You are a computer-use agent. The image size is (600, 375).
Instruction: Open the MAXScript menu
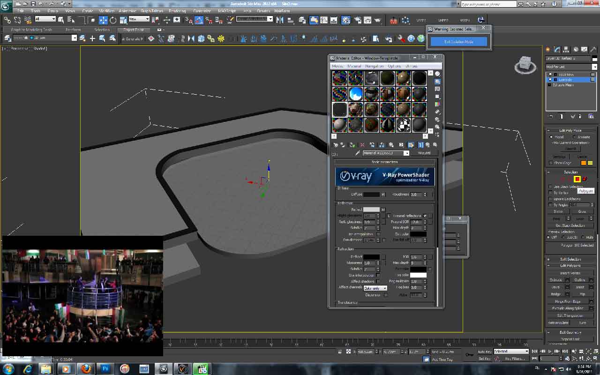click(227, 11)
